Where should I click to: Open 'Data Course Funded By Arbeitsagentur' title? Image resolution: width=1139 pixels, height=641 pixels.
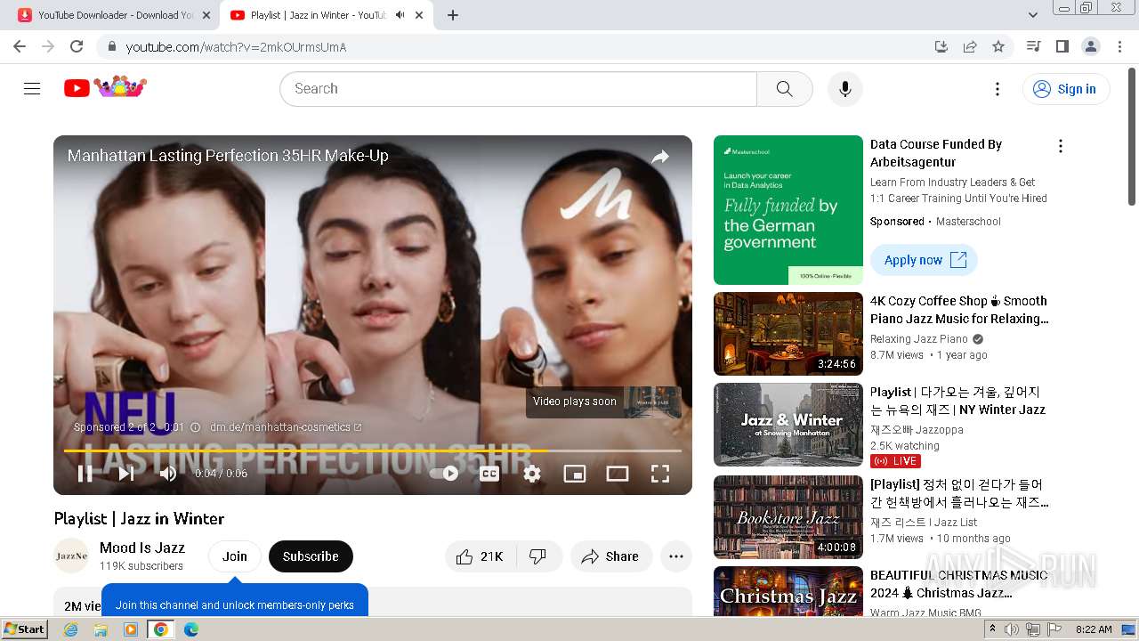(x=936, y=153)
